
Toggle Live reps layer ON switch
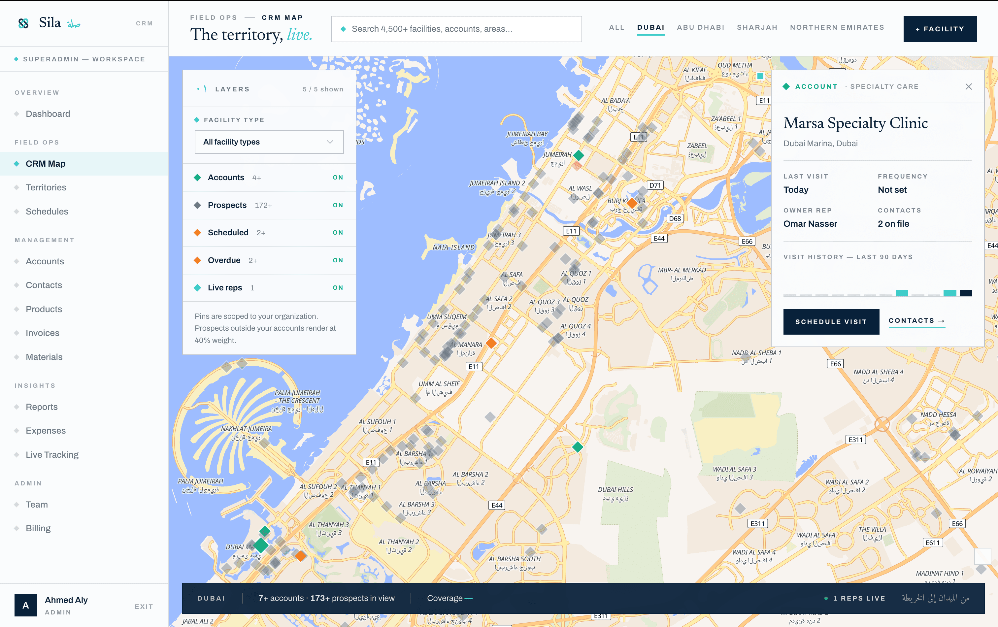[x=338, y=288]
